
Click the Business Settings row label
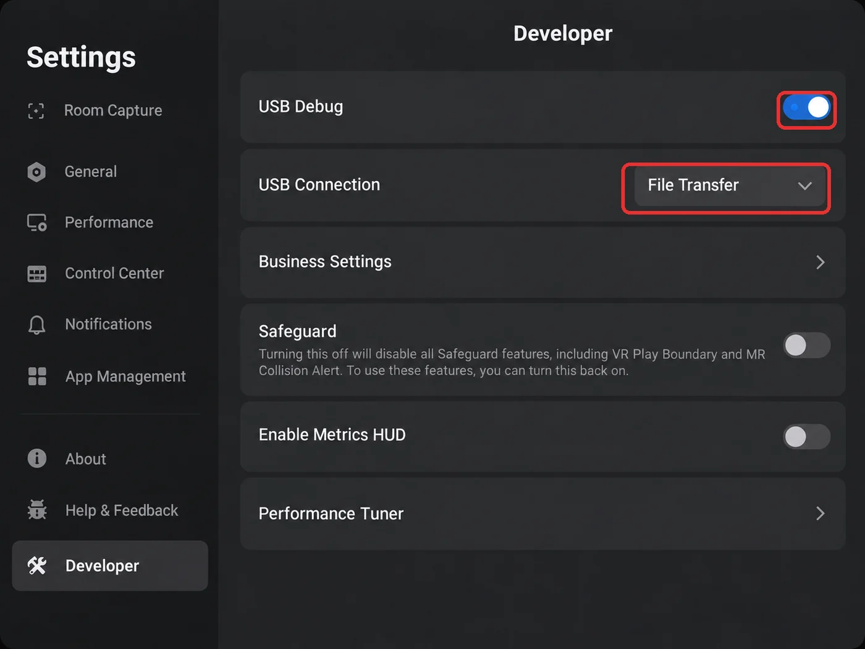(x=325, y=262)
